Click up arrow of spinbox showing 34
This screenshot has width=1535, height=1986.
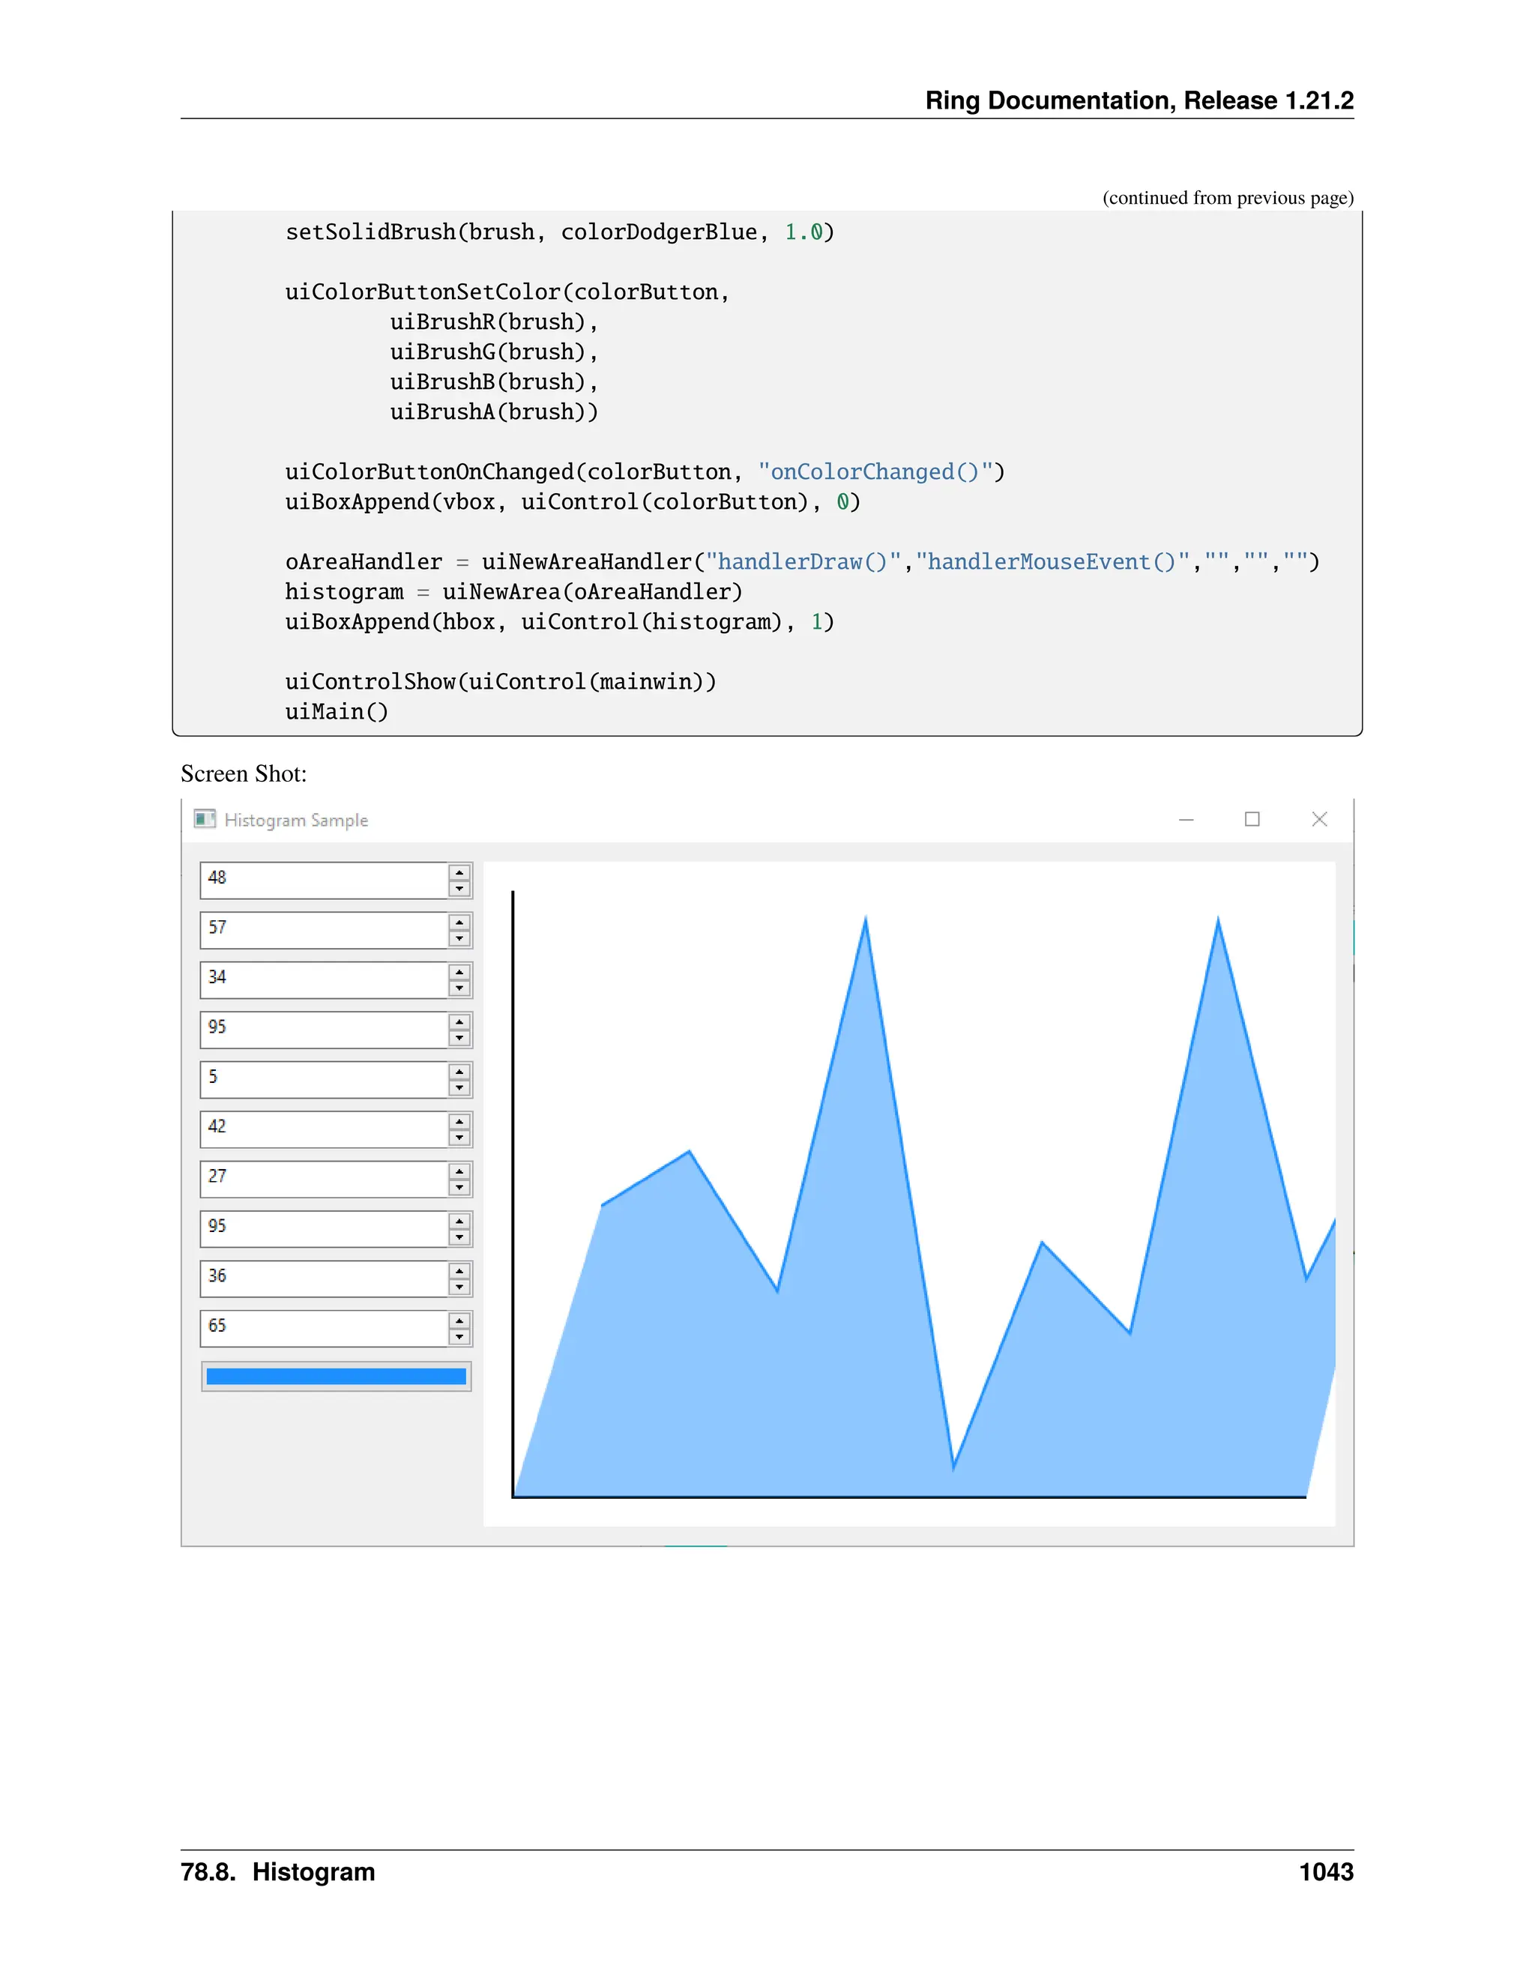[x=459, y=972]
